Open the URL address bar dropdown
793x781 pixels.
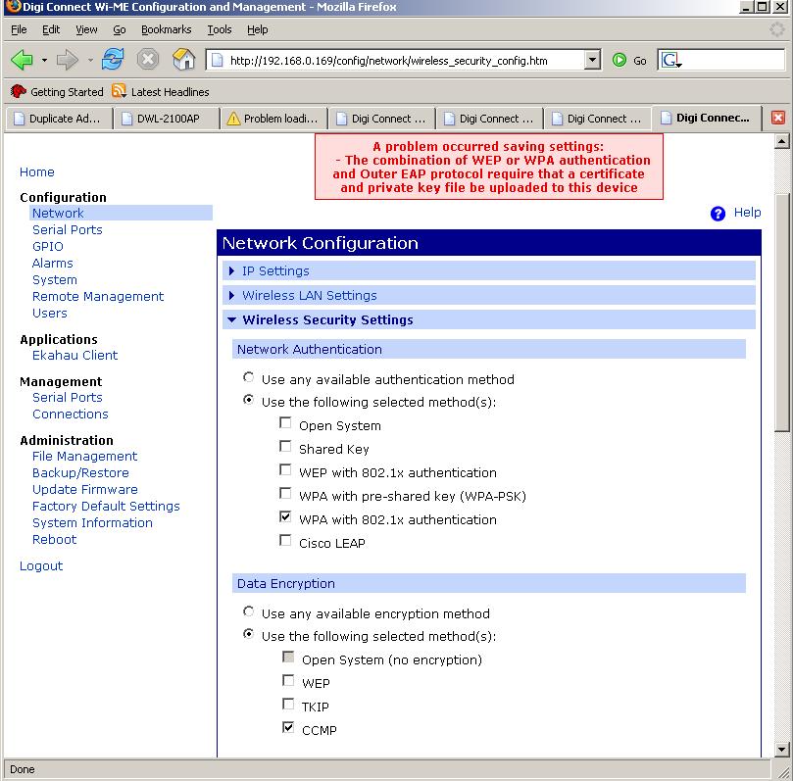coord(591,61)
